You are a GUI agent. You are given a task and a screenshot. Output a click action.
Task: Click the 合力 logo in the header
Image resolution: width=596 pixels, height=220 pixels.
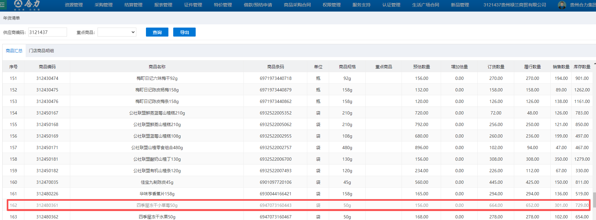tap(27, 5)
